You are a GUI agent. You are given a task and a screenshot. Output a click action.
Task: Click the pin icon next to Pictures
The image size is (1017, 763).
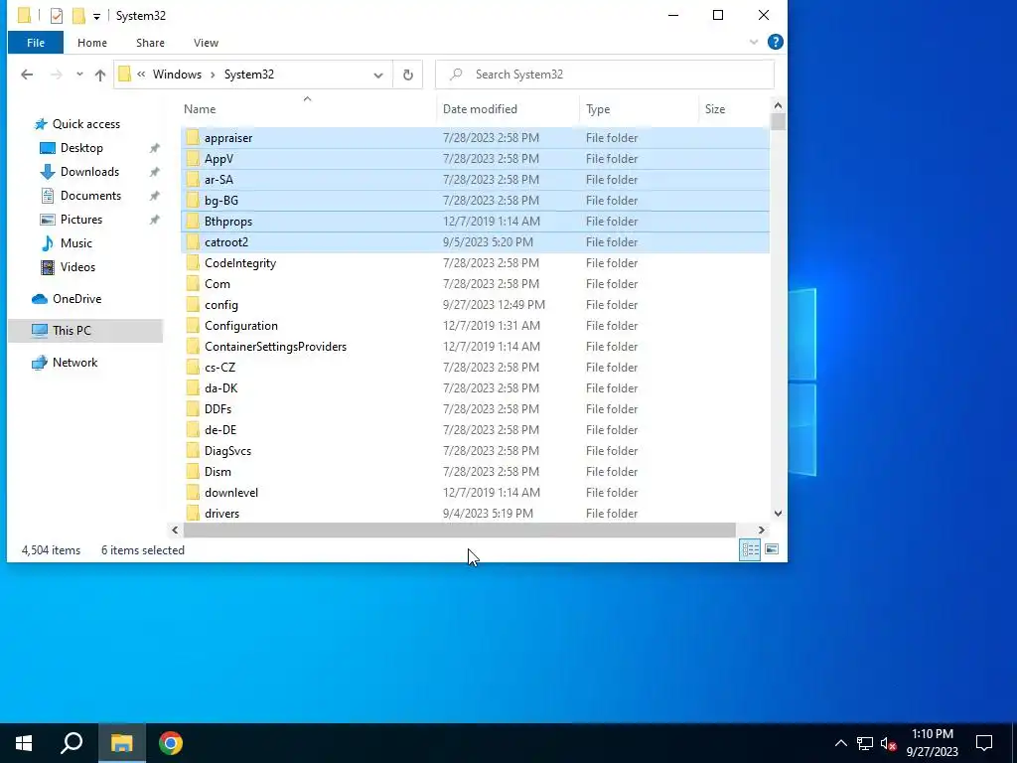pos(154,220)
